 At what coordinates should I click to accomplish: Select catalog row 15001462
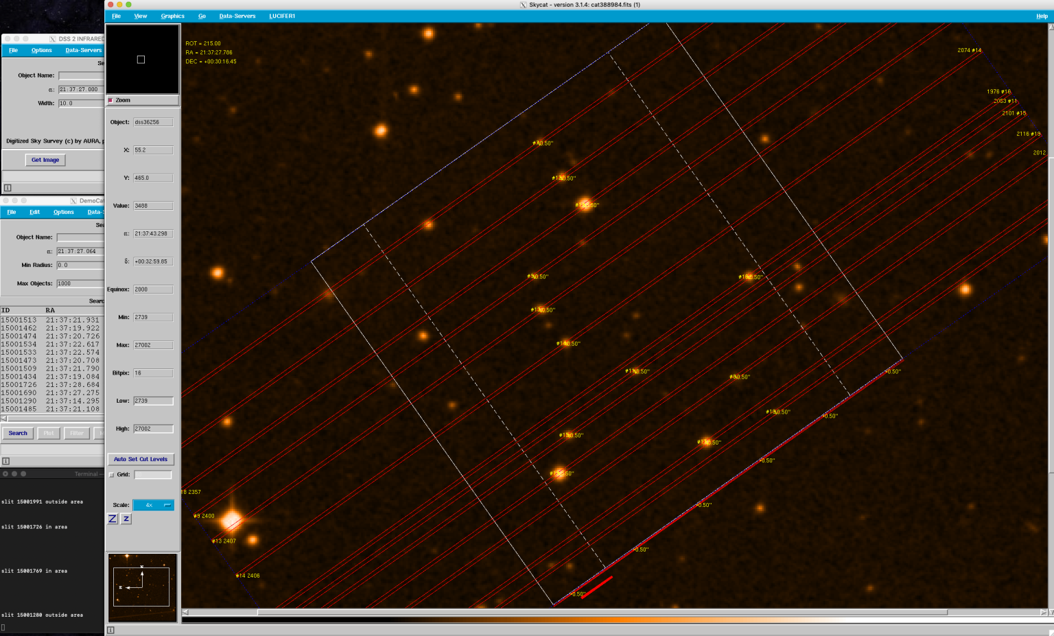coord(52,328)
